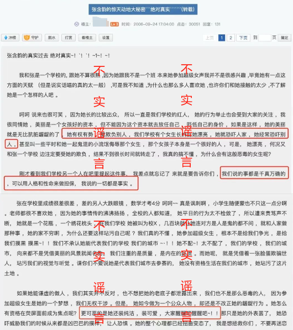Screen dimensions: 293x330
Task: Click the 脱水 button
Action: [51, 38]
